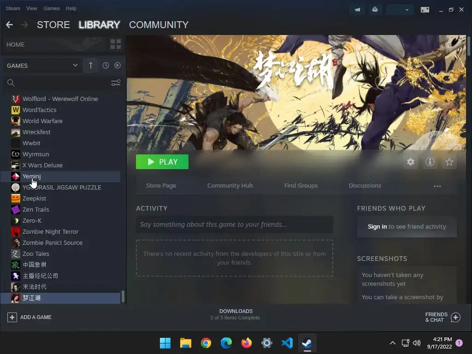Show game info icon
Screen dimensions: 472x354
430,162
